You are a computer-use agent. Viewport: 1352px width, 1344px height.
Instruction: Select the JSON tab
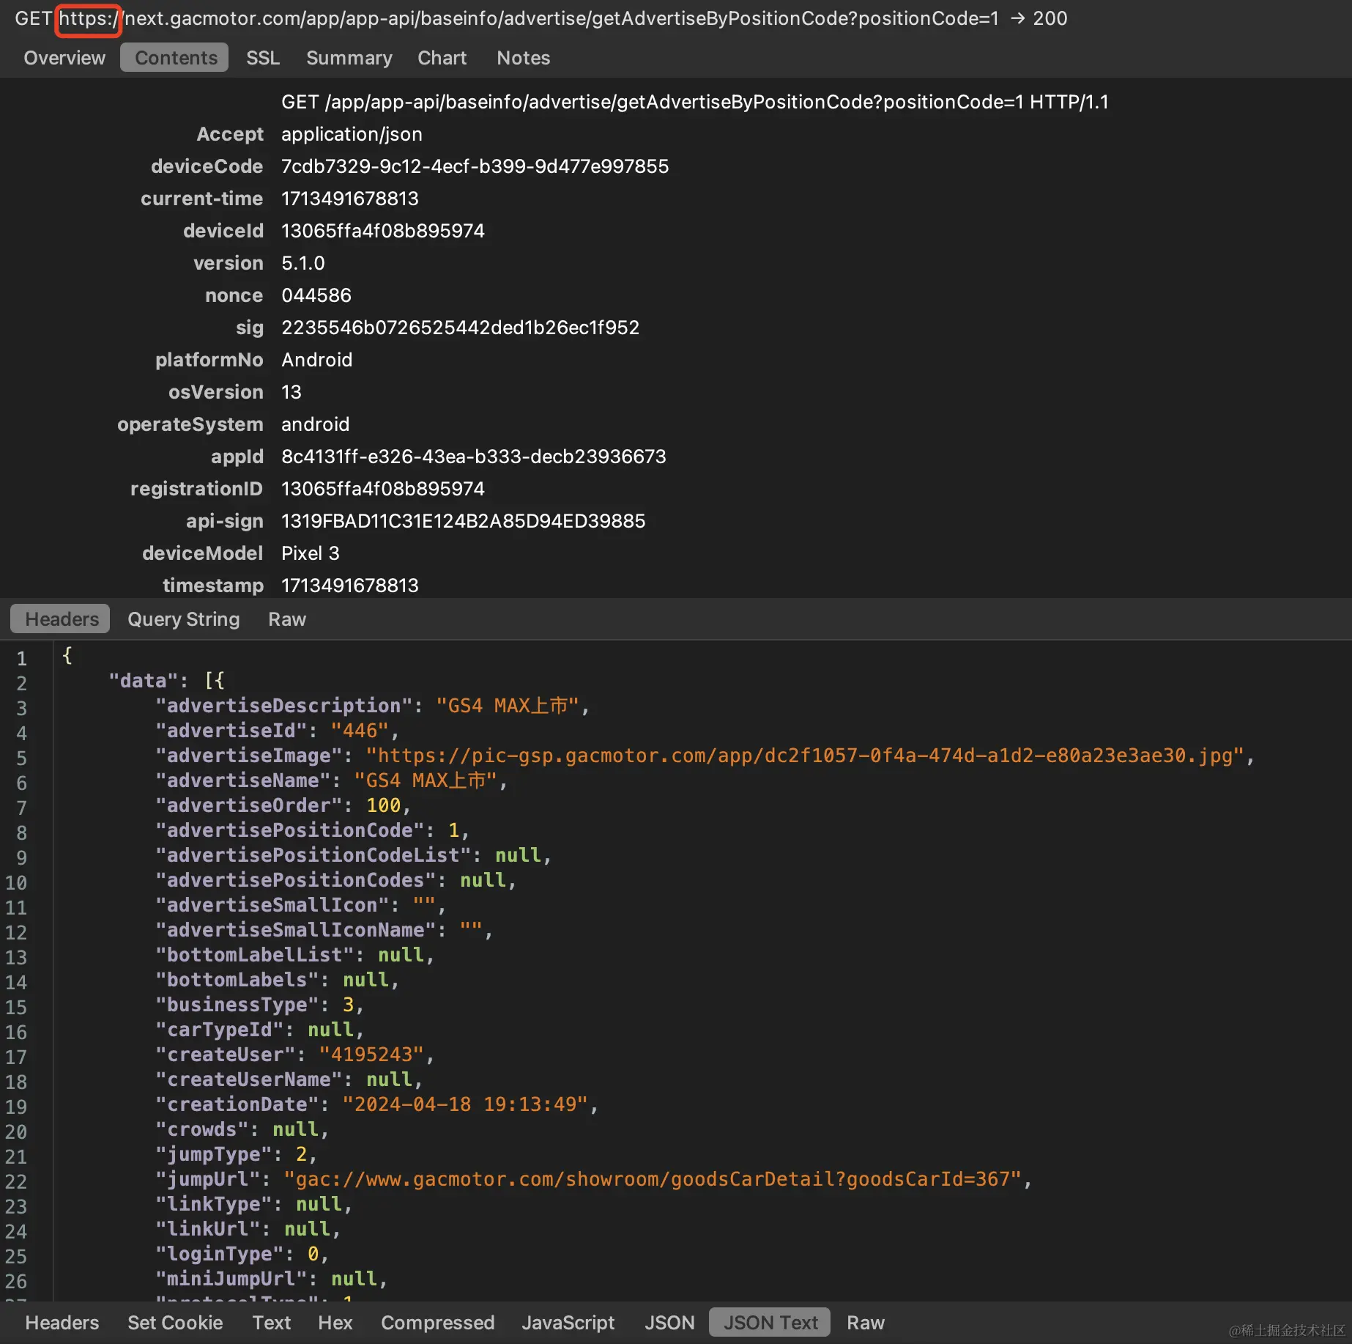pos(669,1323)
